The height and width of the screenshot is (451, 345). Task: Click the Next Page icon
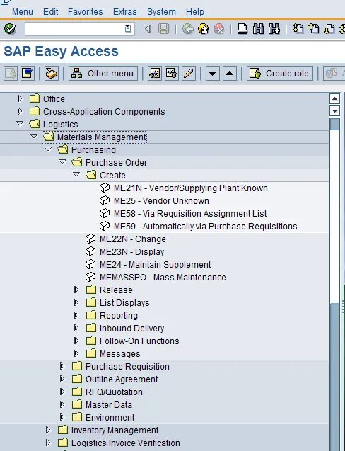329,29
